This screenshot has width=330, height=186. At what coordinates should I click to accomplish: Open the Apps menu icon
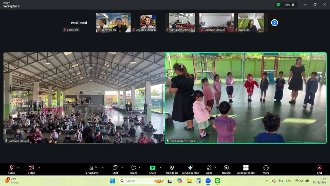pos(209,169)
